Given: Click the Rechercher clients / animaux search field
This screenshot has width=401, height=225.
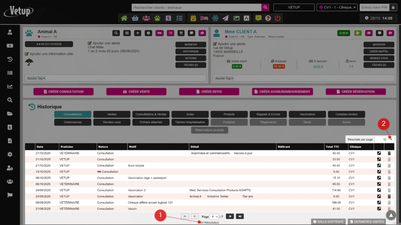Looking at the screenshot, I should click(x=196, y=7).
